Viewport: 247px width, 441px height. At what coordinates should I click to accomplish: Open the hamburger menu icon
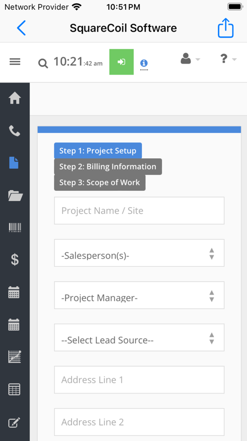tap(15, 62)
